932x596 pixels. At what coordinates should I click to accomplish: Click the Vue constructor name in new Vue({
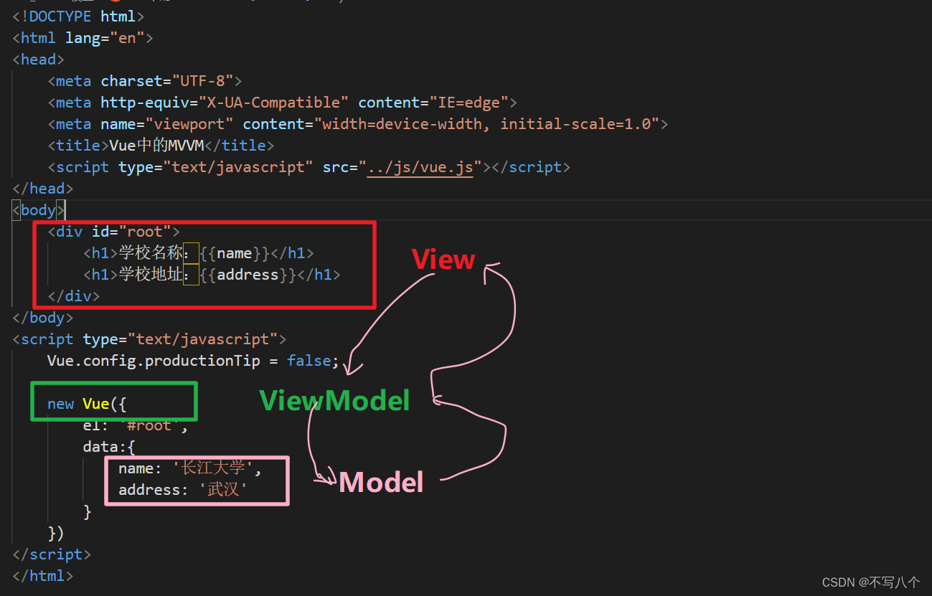coord(96,404)
